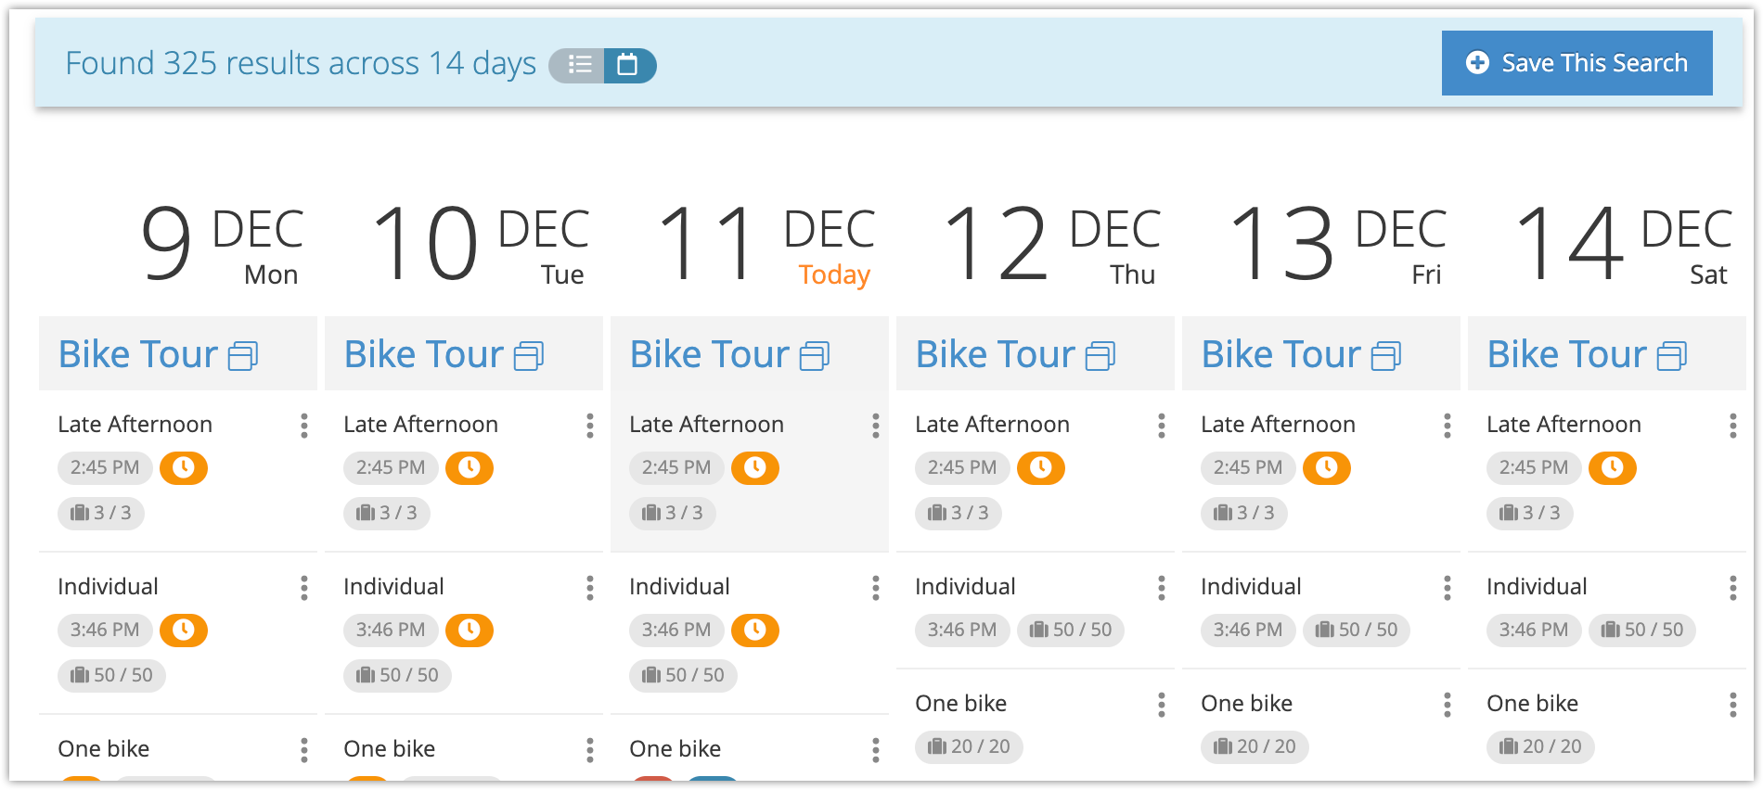Screen dimensions: 1763x790
Task: Open Individual options menu on 9 Dec
Action: pyautogui.click(x=303, y=588)
